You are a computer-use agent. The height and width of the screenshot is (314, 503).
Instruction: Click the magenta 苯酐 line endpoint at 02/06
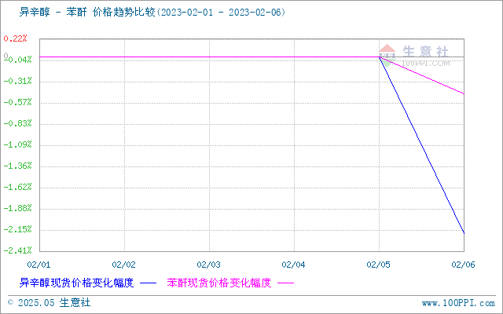pos(464,94)
